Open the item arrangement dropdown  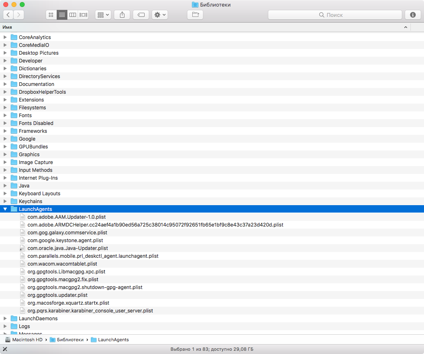click(103, 15)
